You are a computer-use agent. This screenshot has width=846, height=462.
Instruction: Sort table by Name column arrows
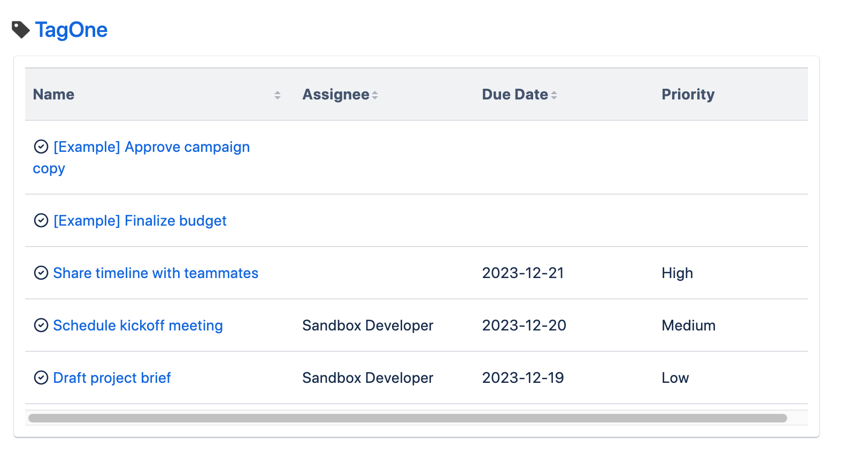pyautogui.click(x=278, y=95)
